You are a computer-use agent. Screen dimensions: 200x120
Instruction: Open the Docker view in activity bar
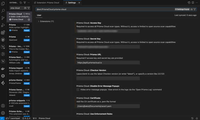(3, 69)
